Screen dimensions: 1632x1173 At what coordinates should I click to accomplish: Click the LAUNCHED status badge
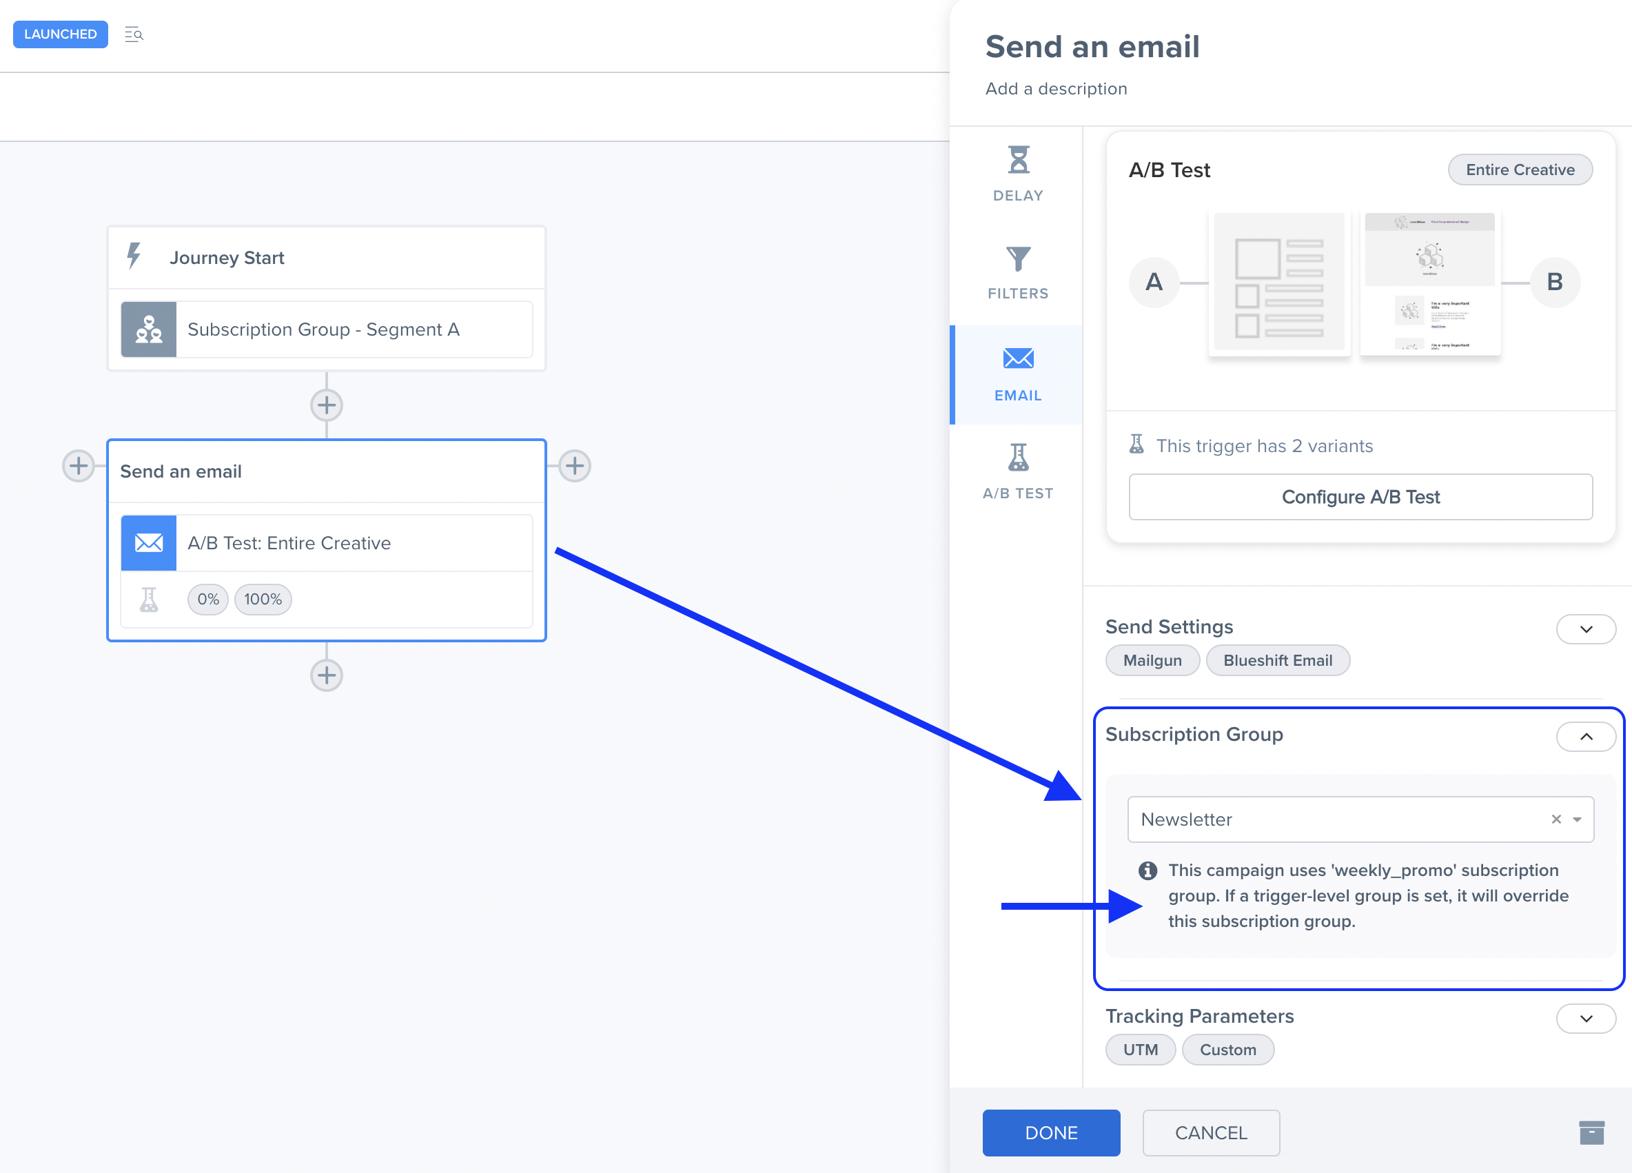pyautogui.click(x=61, y=34)
